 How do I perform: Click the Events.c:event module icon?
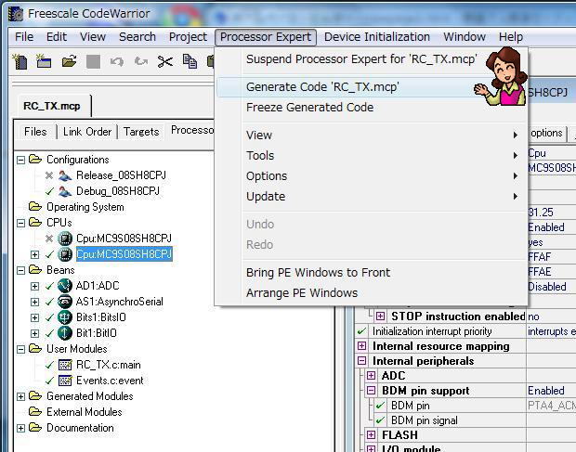[x=65, y=381]
